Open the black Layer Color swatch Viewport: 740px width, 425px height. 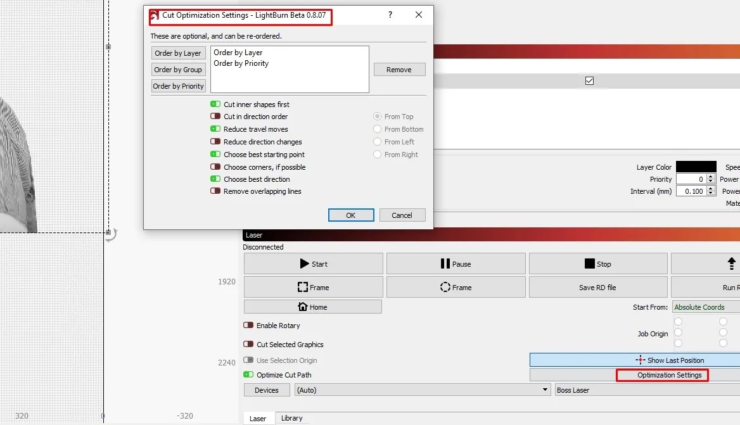[x=696, y=167]
